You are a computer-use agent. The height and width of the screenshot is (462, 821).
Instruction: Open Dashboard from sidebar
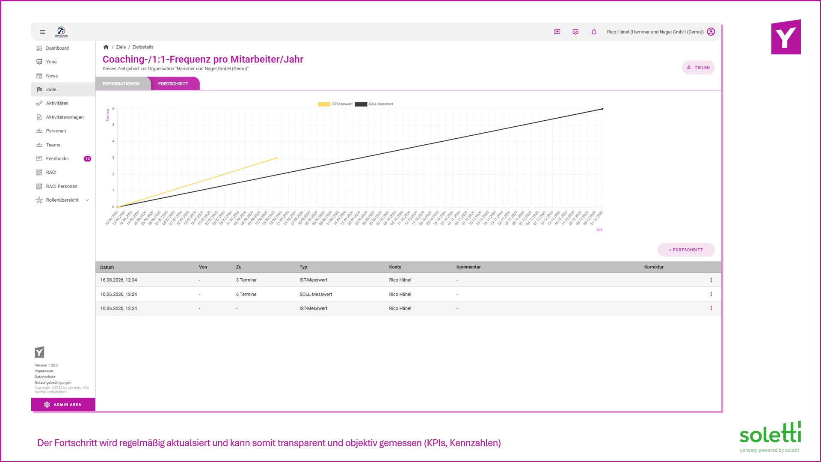[x=63, y=48]
